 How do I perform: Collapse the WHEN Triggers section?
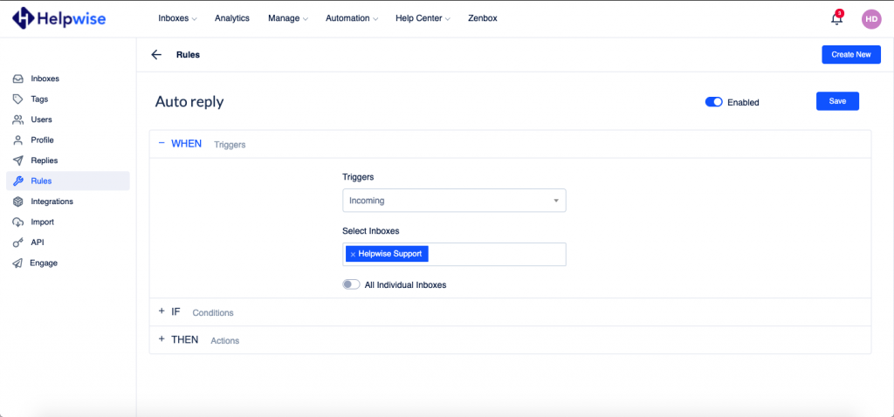[202, 144]
